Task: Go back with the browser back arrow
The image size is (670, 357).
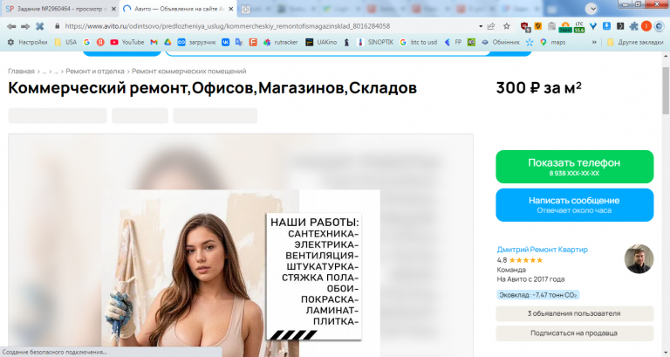Action: pyautogui.click(x=11, y=26)
